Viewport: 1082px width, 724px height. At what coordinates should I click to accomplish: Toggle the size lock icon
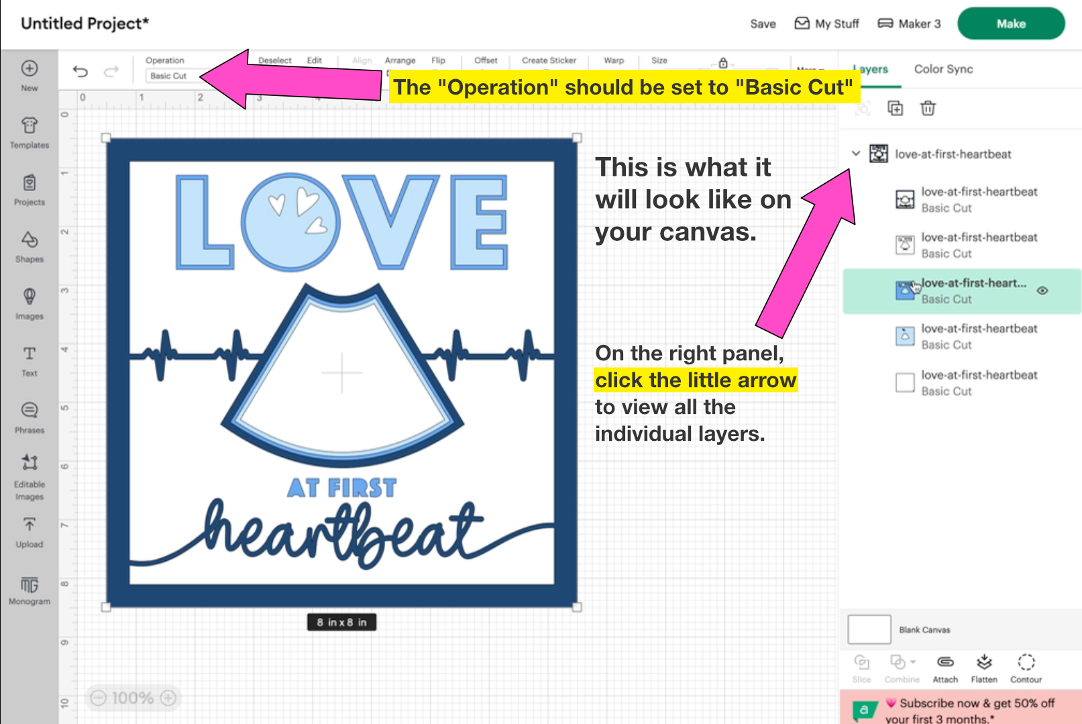(723, 63)
